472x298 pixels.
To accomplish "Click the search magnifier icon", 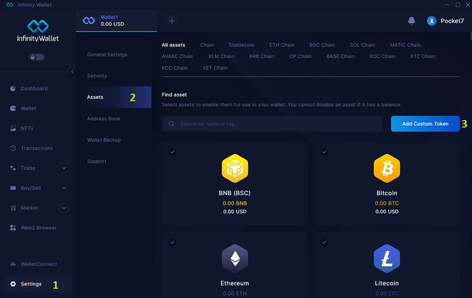I will click(172, 124).
